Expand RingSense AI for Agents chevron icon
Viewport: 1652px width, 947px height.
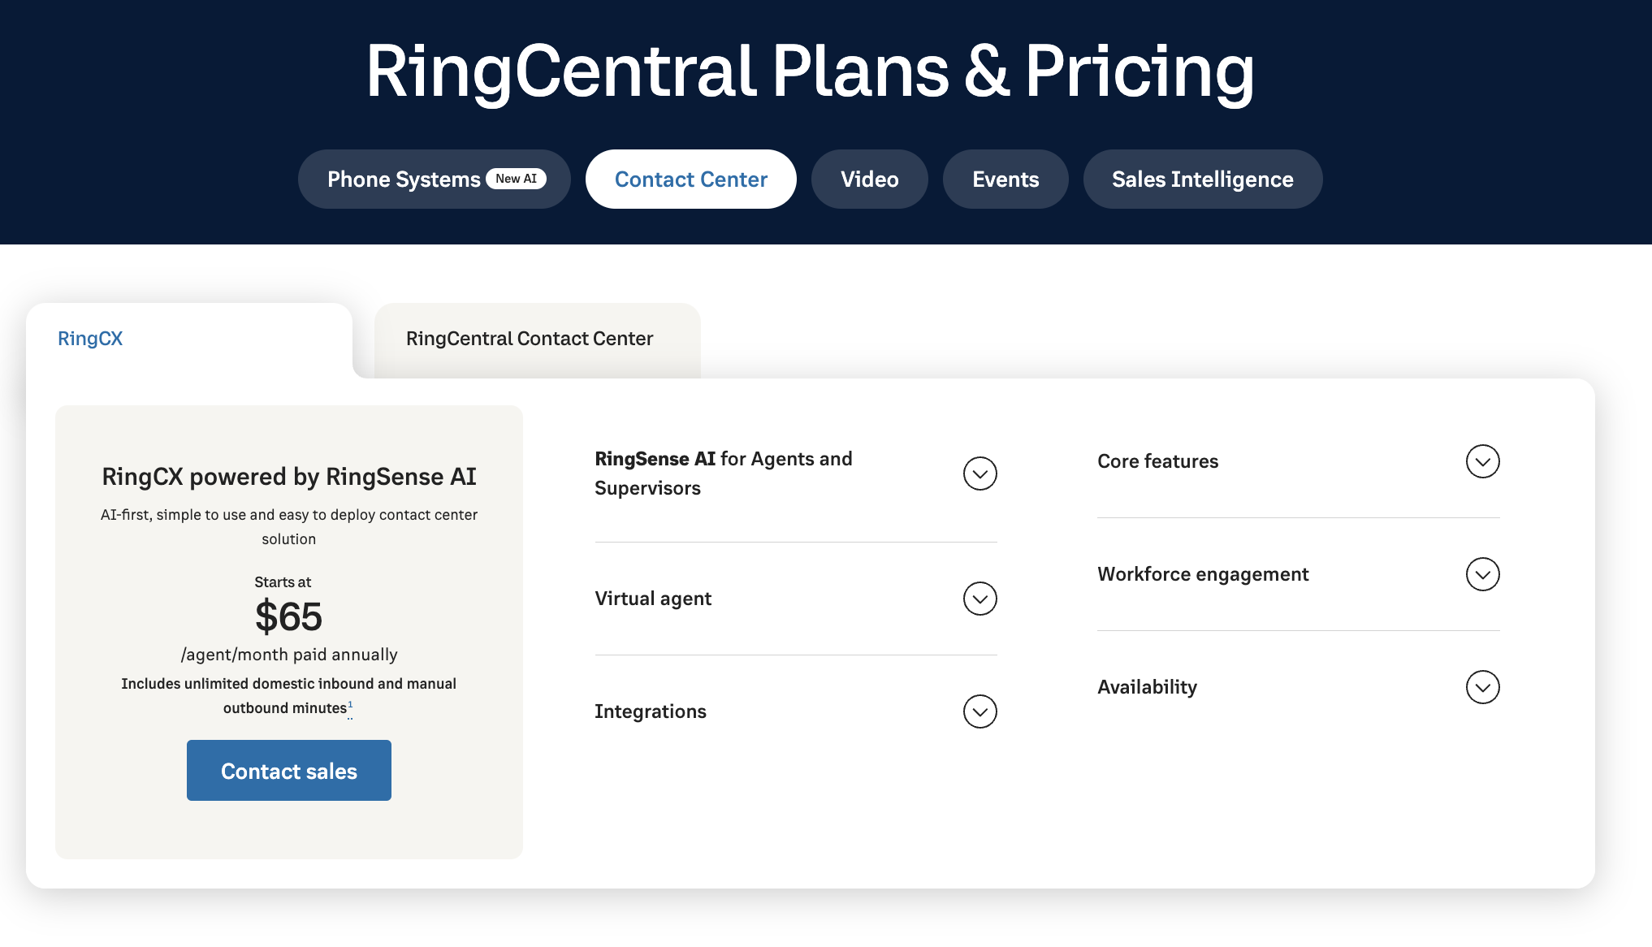980,473
